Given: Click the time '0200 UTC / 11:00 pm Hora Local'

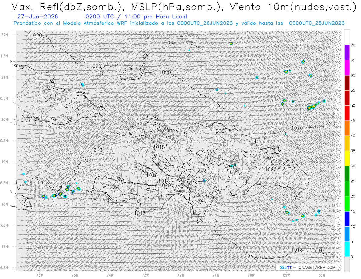Looking at the screenshot, I should 136,17.
